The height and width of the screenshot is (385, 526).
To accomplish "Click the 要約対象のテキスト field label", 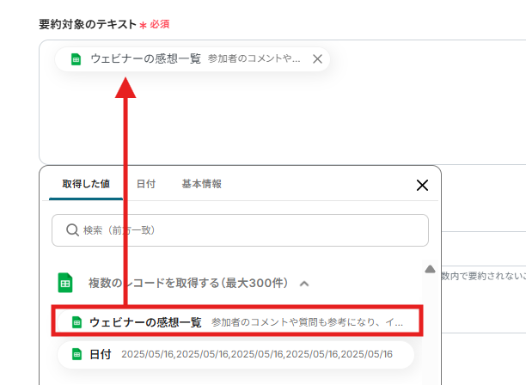I will [x=87, y=24].
